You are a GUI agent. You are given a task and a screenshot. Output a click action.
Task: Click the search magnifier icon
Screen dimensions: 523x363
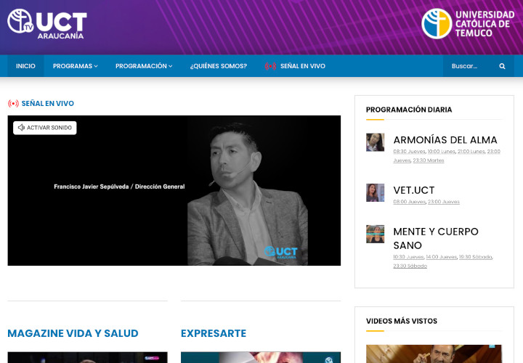pos(502,66)
